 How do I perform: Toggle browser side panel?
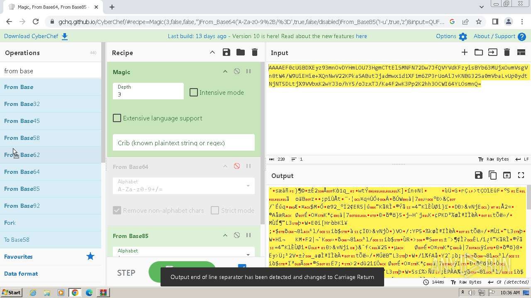coord(495,22)
